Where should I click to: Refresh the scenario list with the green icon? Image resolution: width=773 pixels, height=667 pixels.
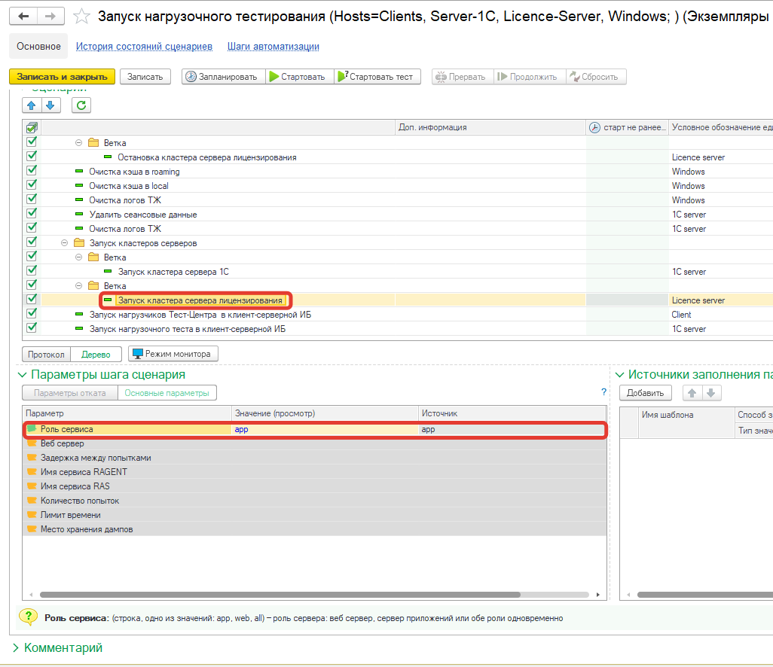pyautogui.click(x=81, y=105)
